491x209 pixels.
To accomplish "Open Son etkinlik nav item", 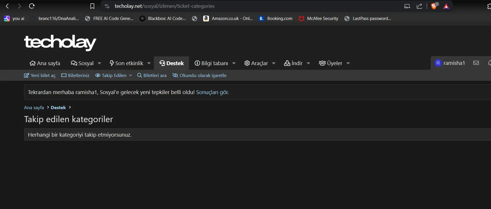I will coord(126,63).
